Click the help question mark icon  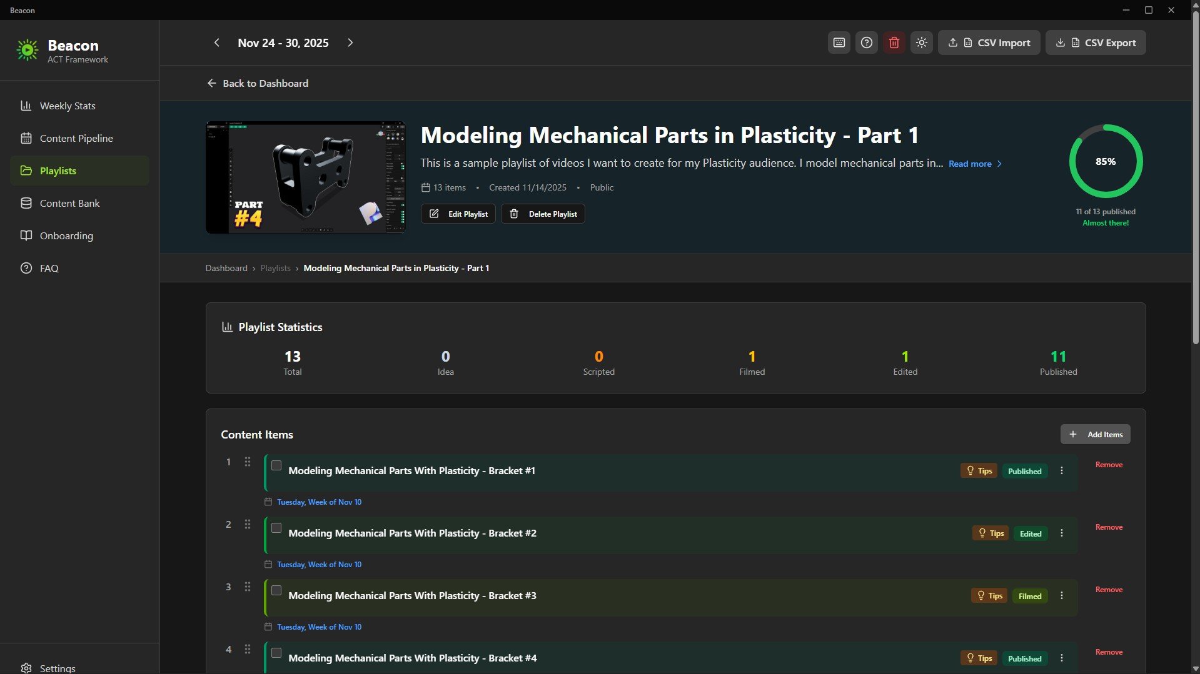pos(866,42)
